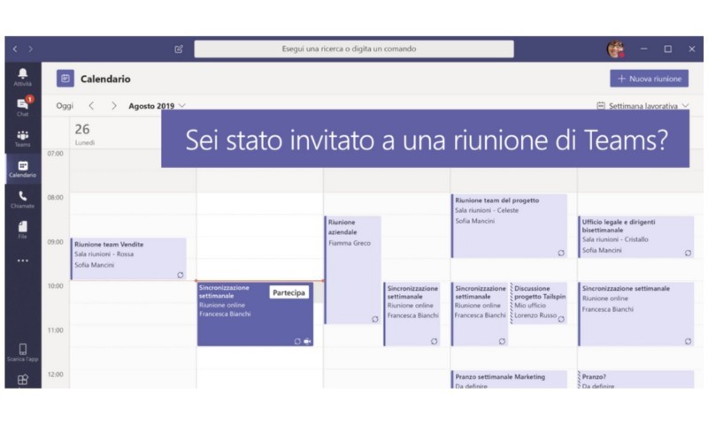Maximize the Teams window
708x424 pixels.
[668, 49]
